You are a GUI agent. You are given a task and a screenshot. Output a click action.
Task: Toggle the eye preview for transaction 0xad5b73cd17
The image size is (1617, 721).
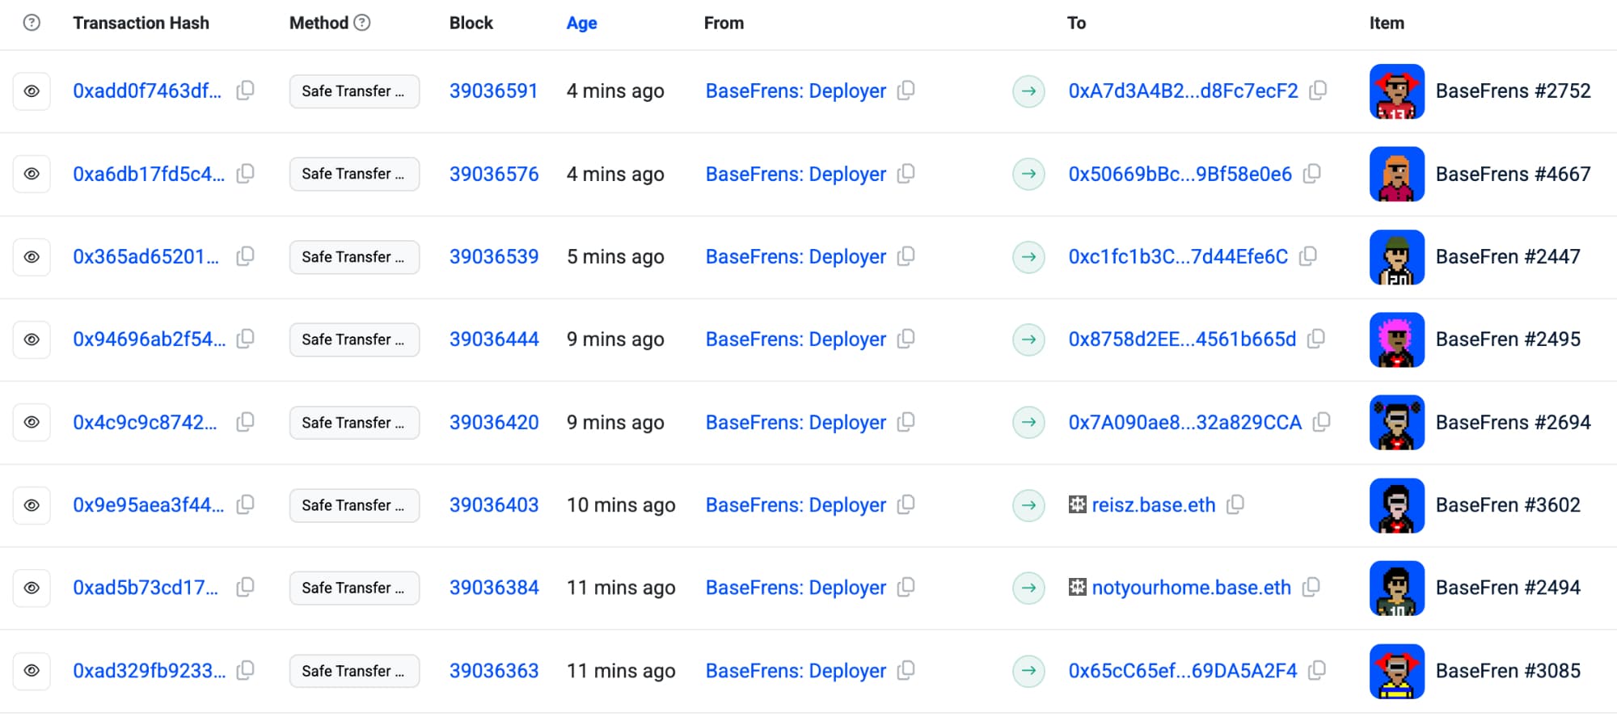pyautogui.click(x=32, y=588)
